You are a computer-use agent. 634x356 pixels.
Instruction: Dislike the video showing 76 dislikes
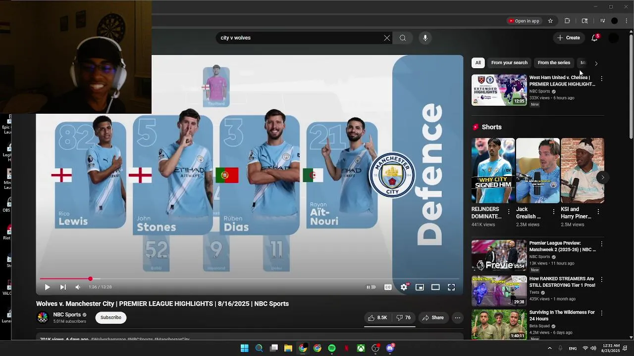tap(403, 318)
